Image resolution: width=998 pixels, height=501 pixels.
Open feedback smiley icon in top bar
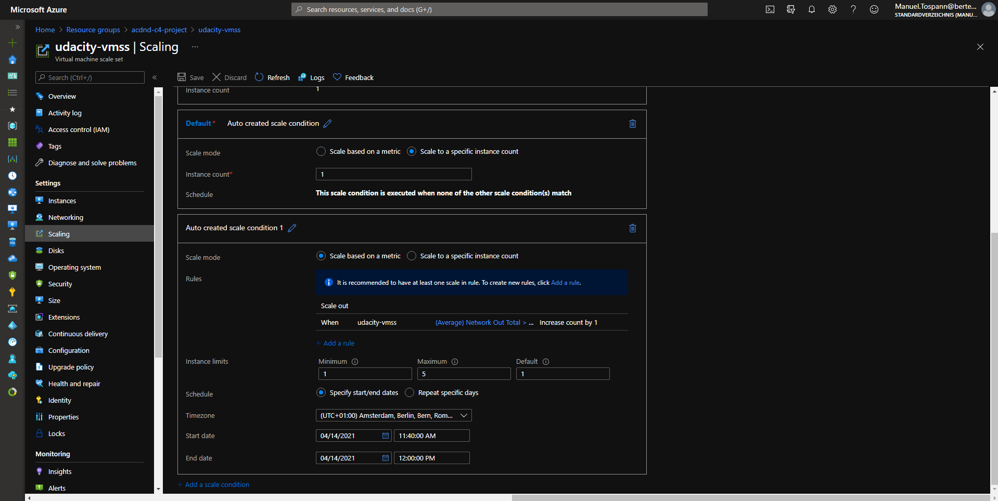click(874, 9)
